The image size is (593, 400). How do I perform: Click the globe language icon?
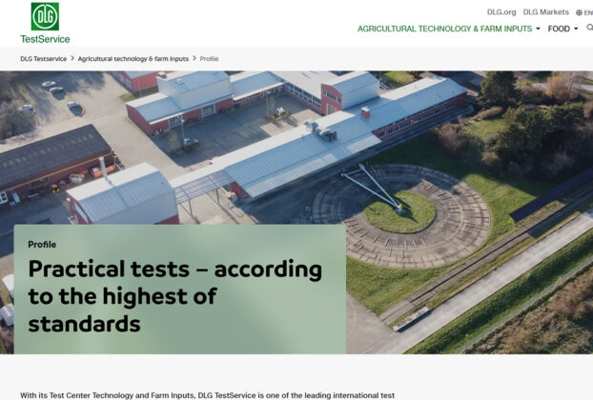tap(579, 13)
